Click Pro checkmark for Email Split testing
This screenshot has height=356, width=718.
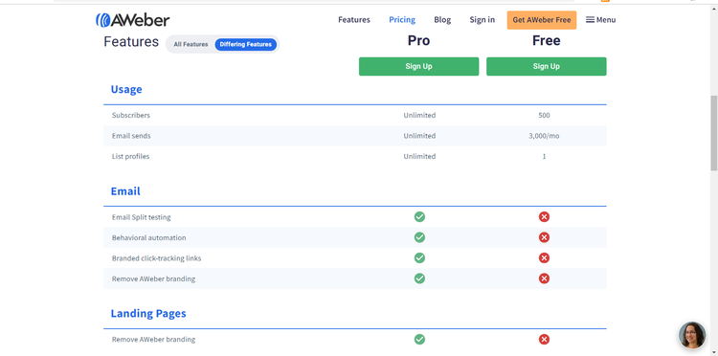coord(419,217)
